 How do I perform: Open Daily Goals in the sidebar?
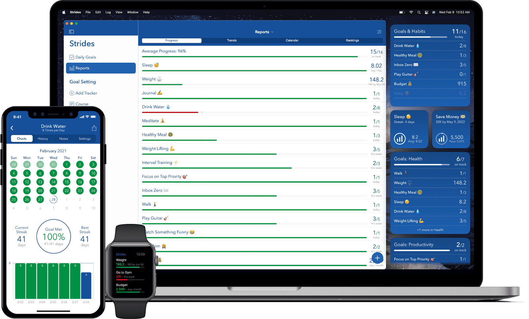101,57
